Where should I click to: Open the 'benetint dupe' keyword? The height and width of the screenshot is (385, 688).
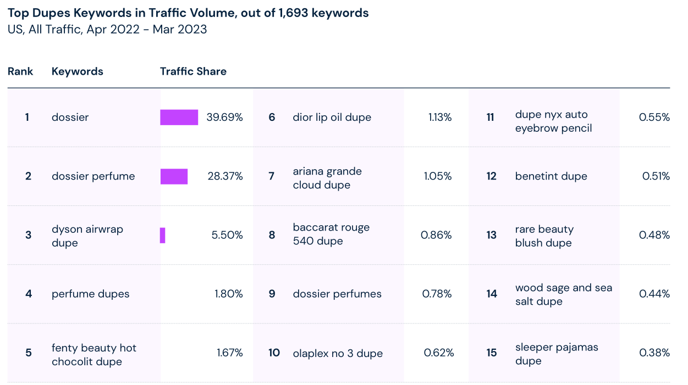[x=551, y=176]
